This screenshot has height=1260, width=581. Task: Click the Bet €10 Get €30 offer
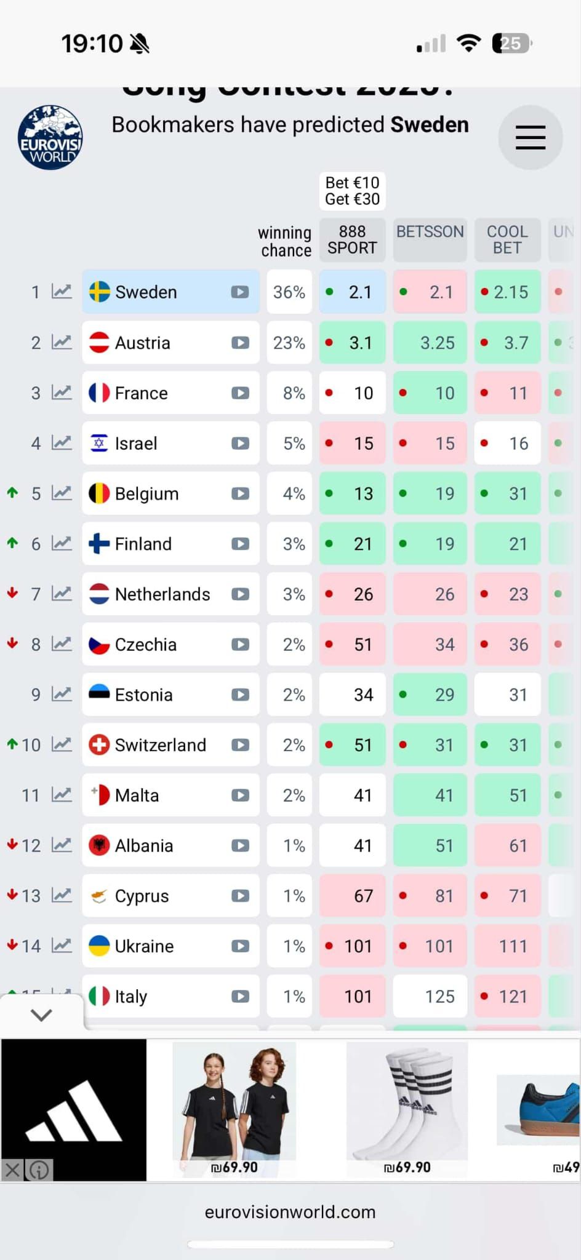tap(352, 191)
